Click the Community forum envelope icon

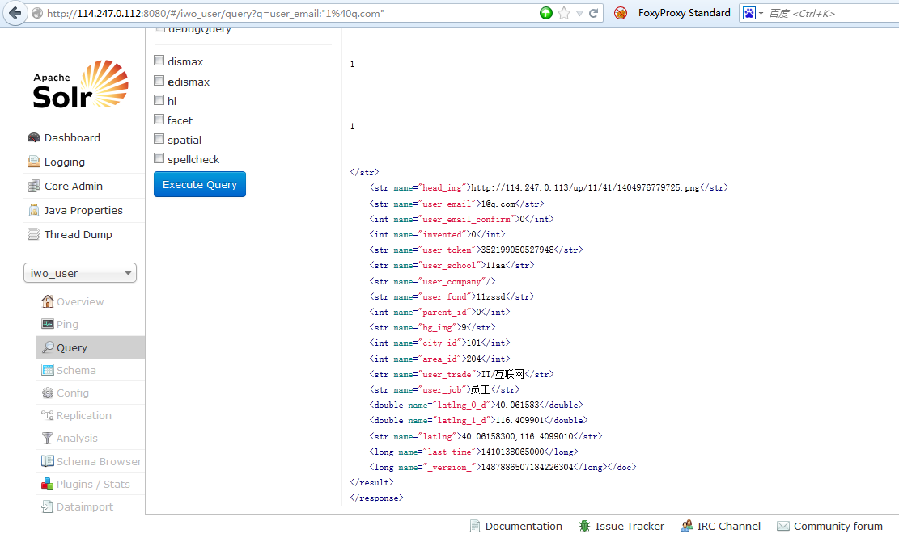(x=783, y=526)
